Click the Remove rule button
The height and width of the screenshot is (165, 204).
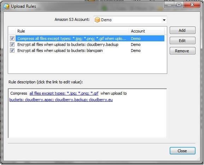tap(182, 51)
